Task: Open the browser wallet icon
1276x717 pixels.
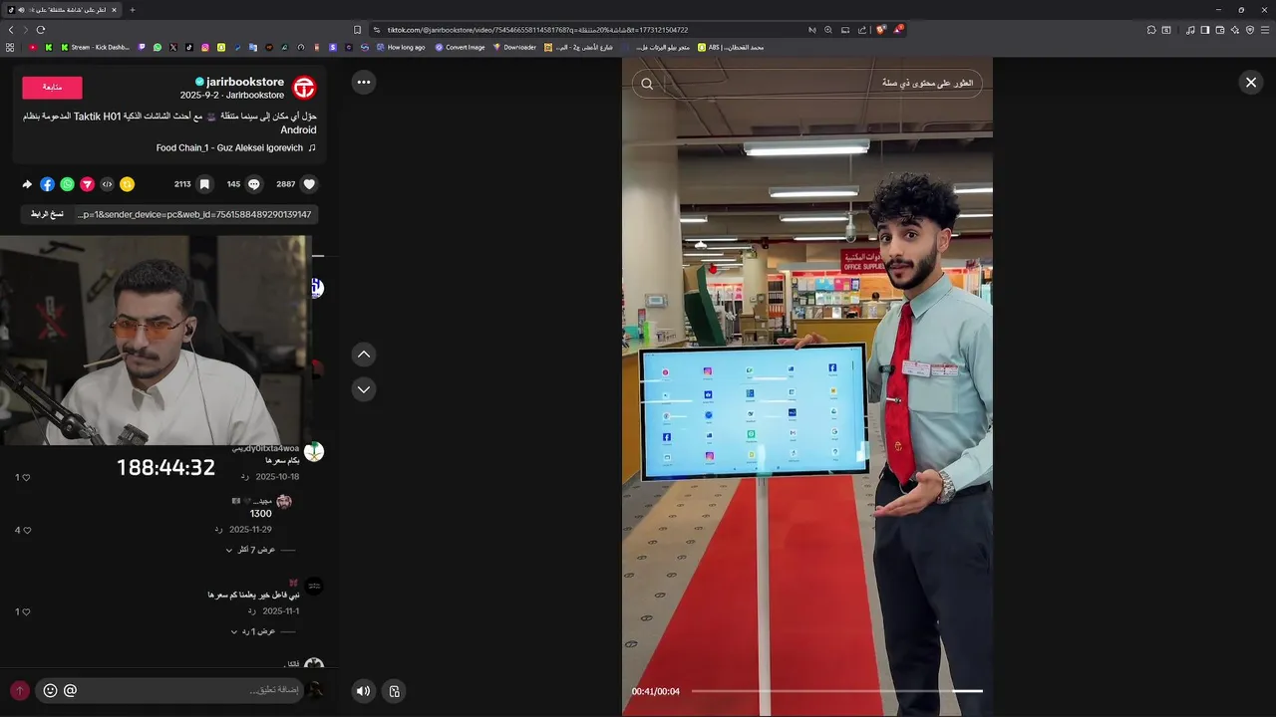Action: 1219,30
